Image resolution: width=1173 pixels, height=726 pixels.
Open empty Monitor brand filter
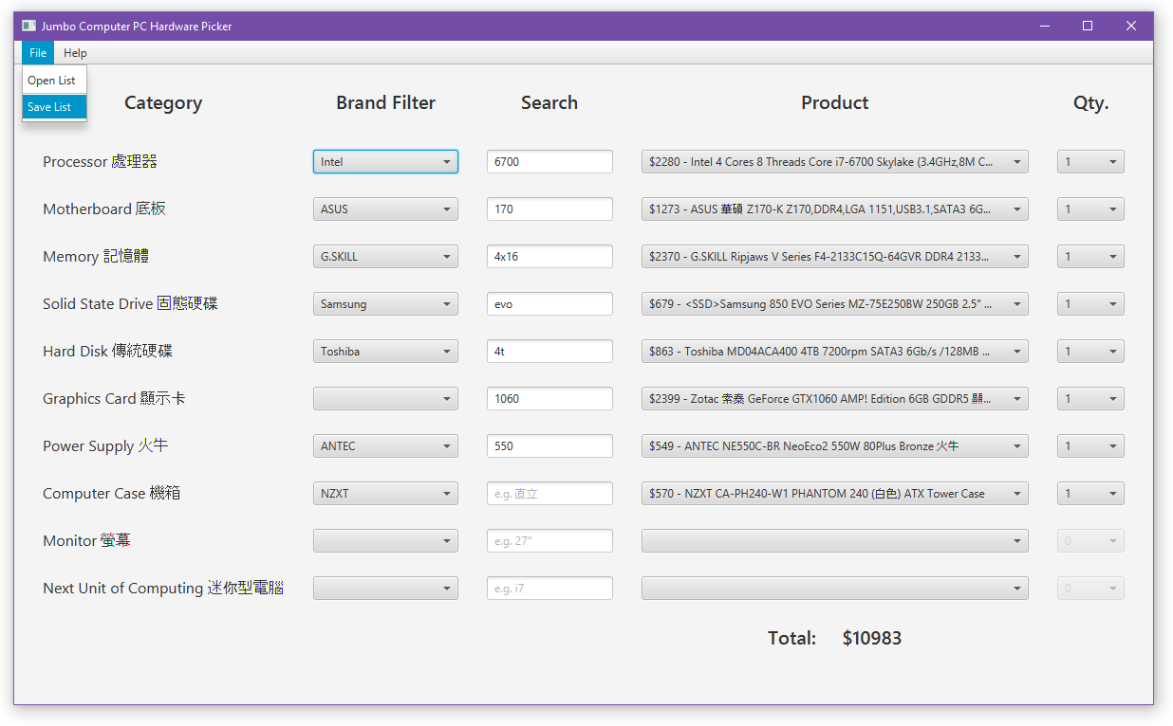tap(385, 541)
